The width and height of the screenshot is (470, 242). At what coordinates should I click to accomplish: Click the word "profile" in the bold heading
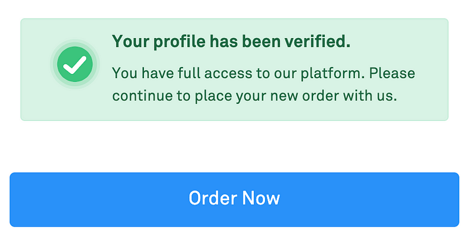[180, 41]
